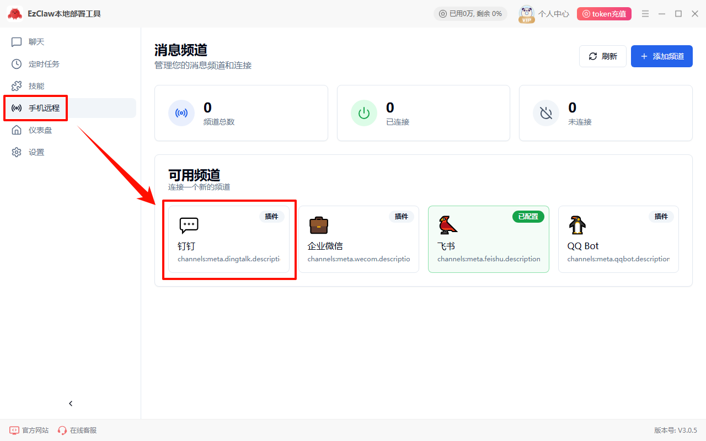Click the 添加频道 button
The width and height of the screenshot is (706, 441).
pyautogui.click(x=661, y=56)
